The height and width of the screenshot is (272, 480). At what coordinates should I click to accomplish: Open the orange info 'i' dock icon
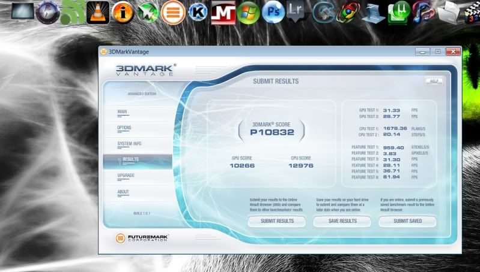coord(123,13)
